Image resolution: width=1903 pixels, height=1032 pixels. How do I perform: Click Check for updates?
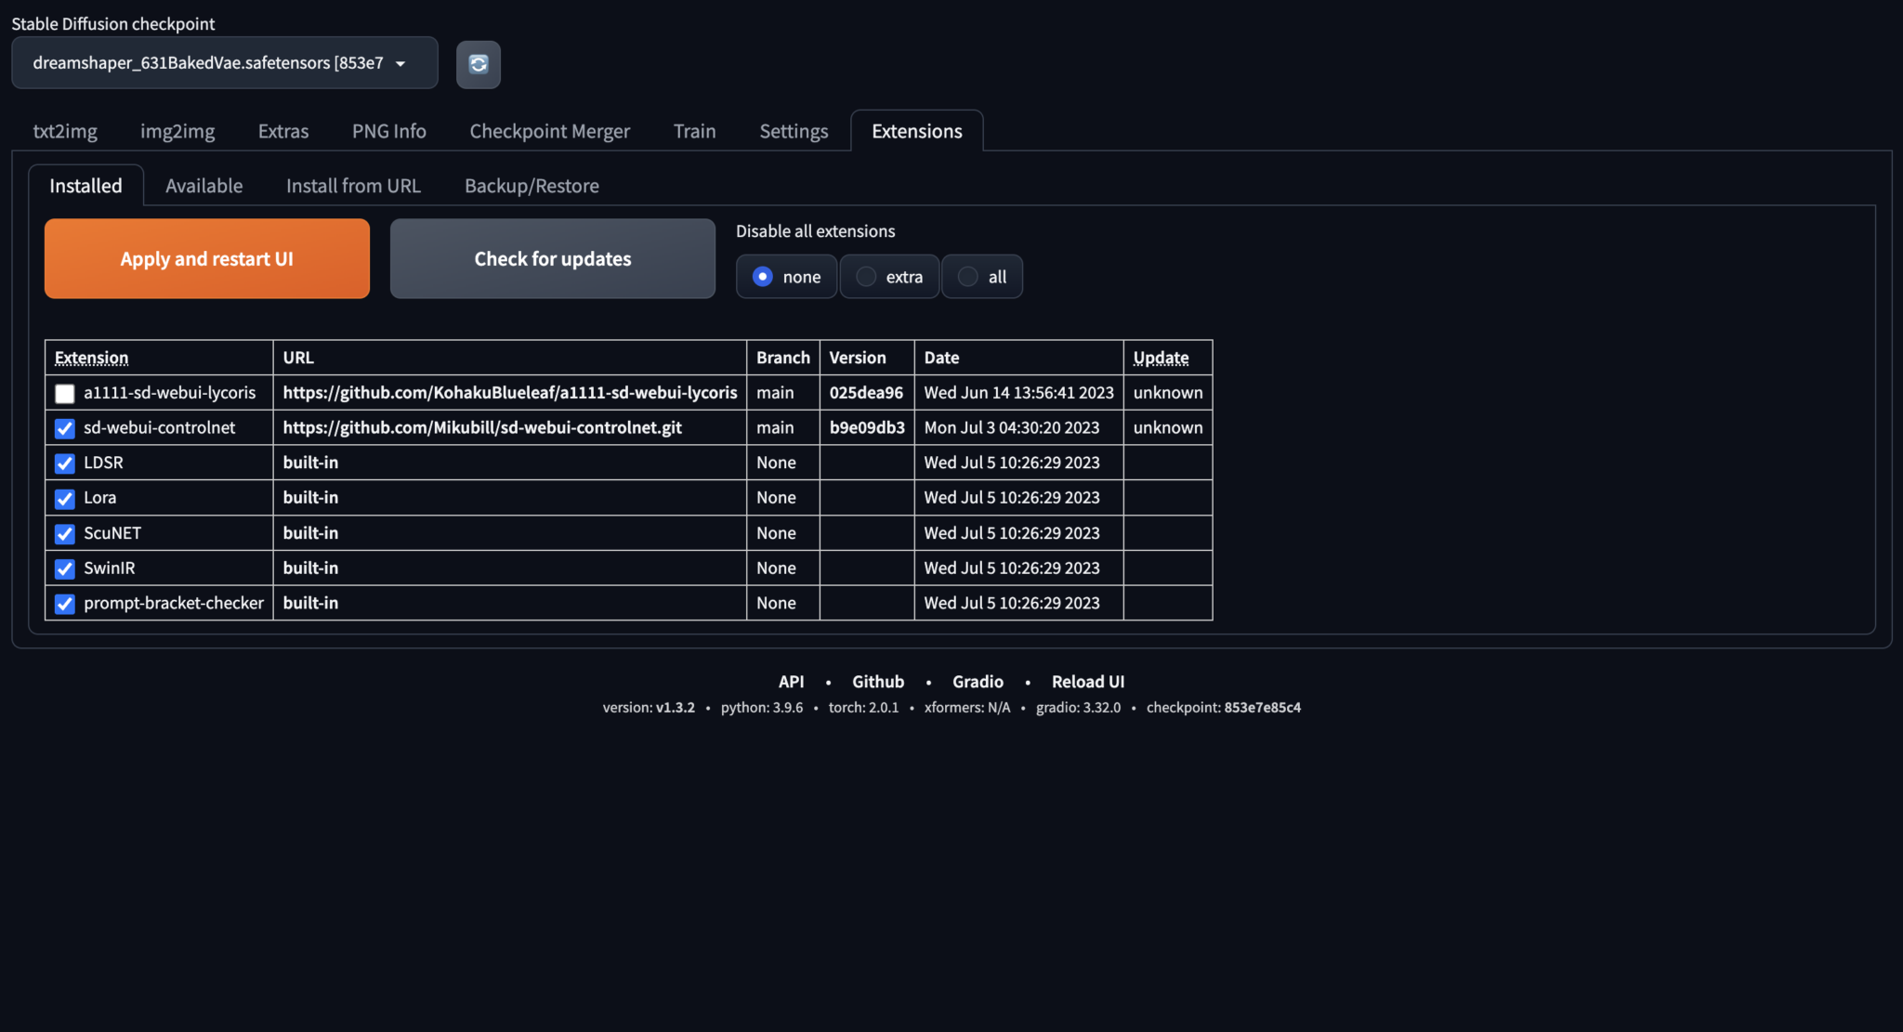click(552, 258)
